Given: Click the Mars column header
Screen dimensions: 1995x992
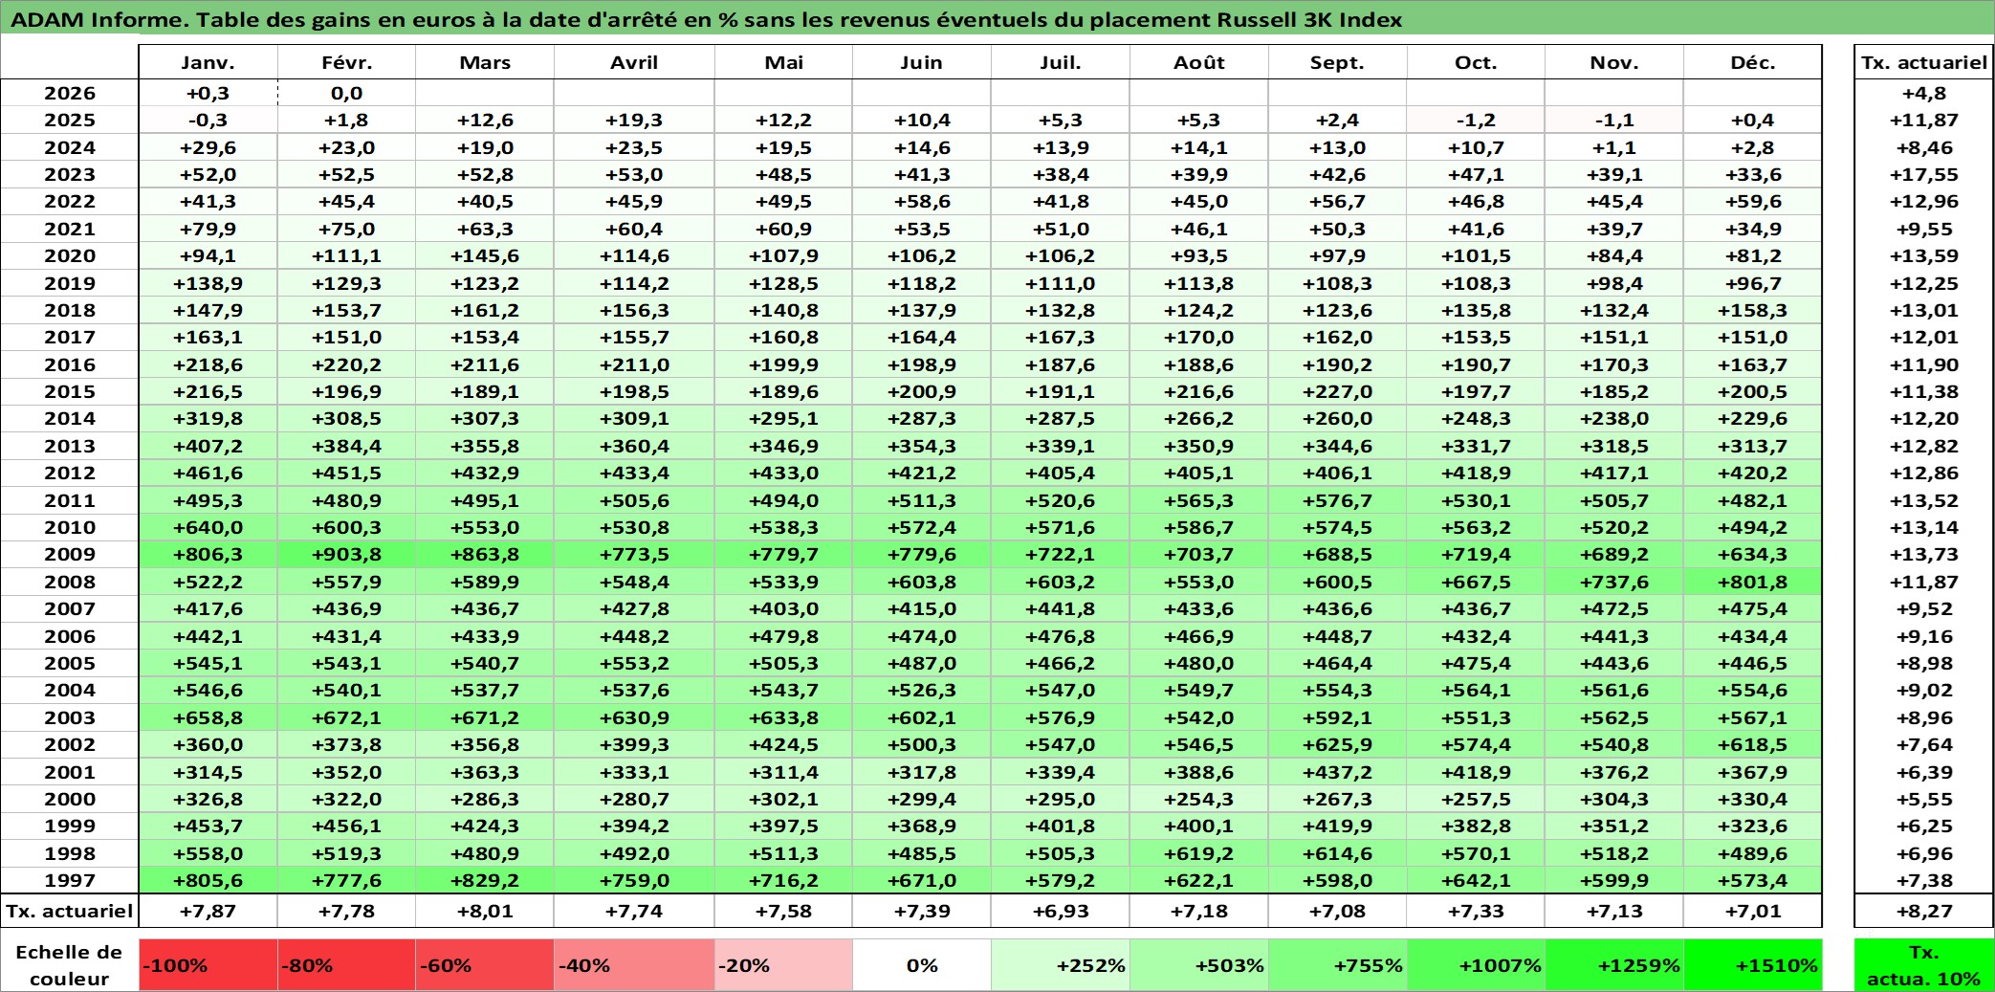Looking at the screenshot, I should 485,62.
